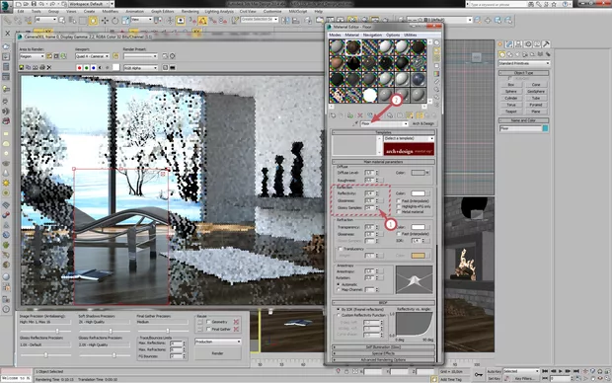Image resolution: width=612 pixels, height=383 pixels.
Task: Select the Scale tool in main toolbar
Action: pos(125,21)
